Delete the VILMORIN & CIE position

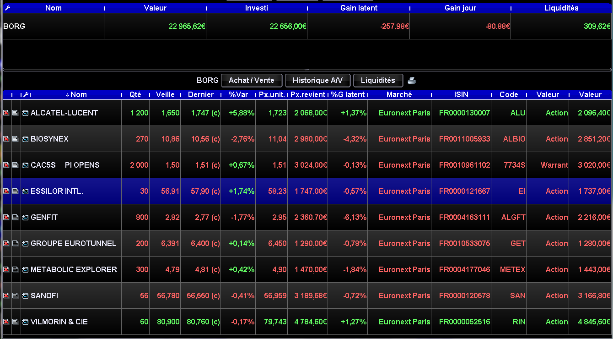pos(6,322)
